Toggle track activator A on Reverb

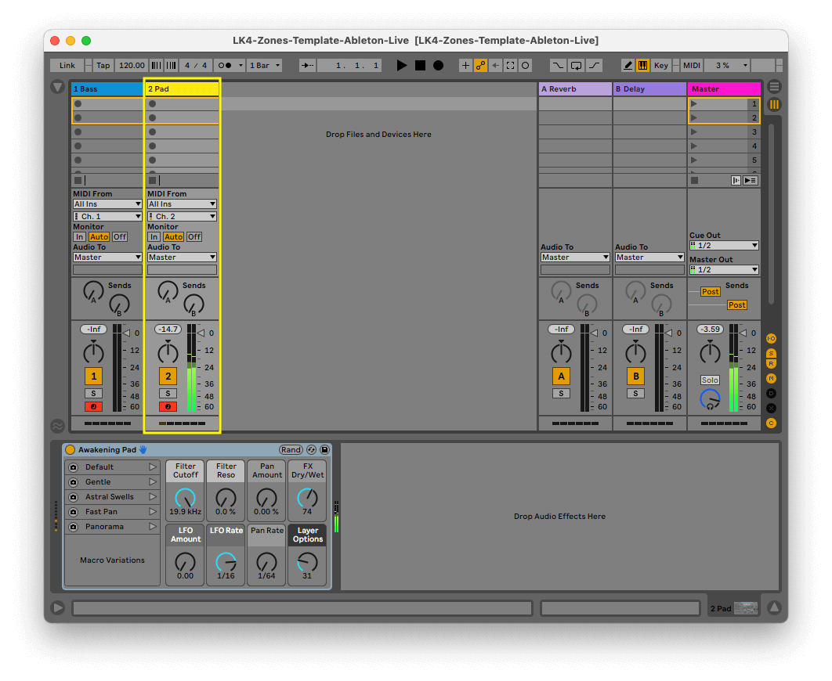tap(561, 377)
